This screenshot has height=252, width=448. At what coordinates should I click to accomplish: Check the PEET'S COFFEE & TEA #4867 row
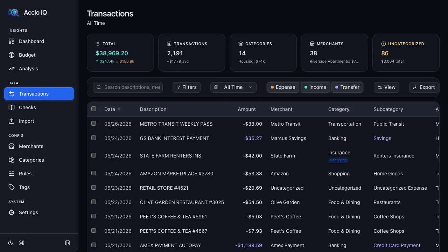[x=93, y=231]
